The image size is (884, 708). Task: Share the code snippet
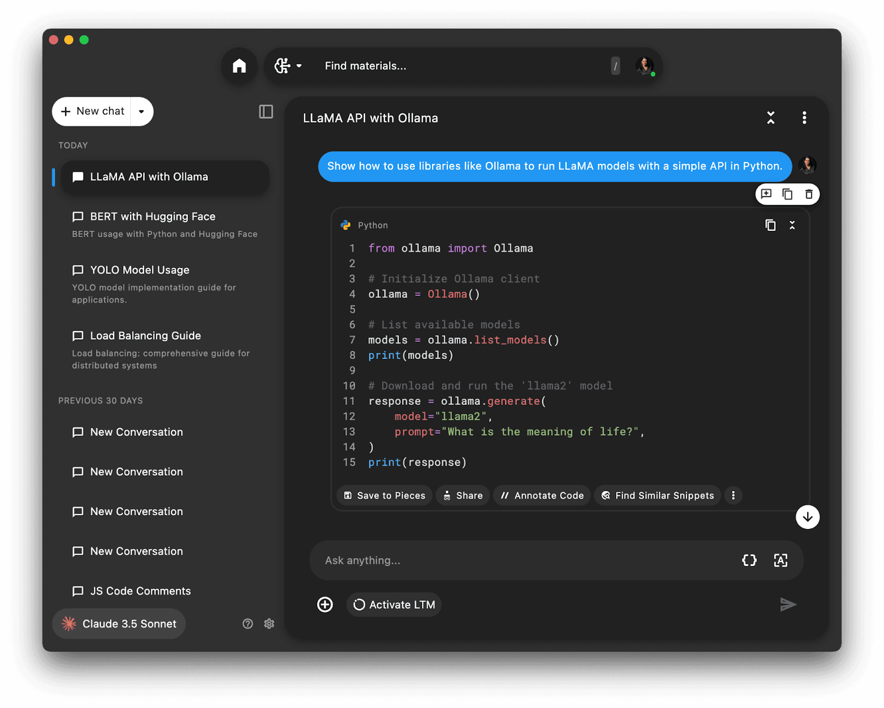click(463, 495)
